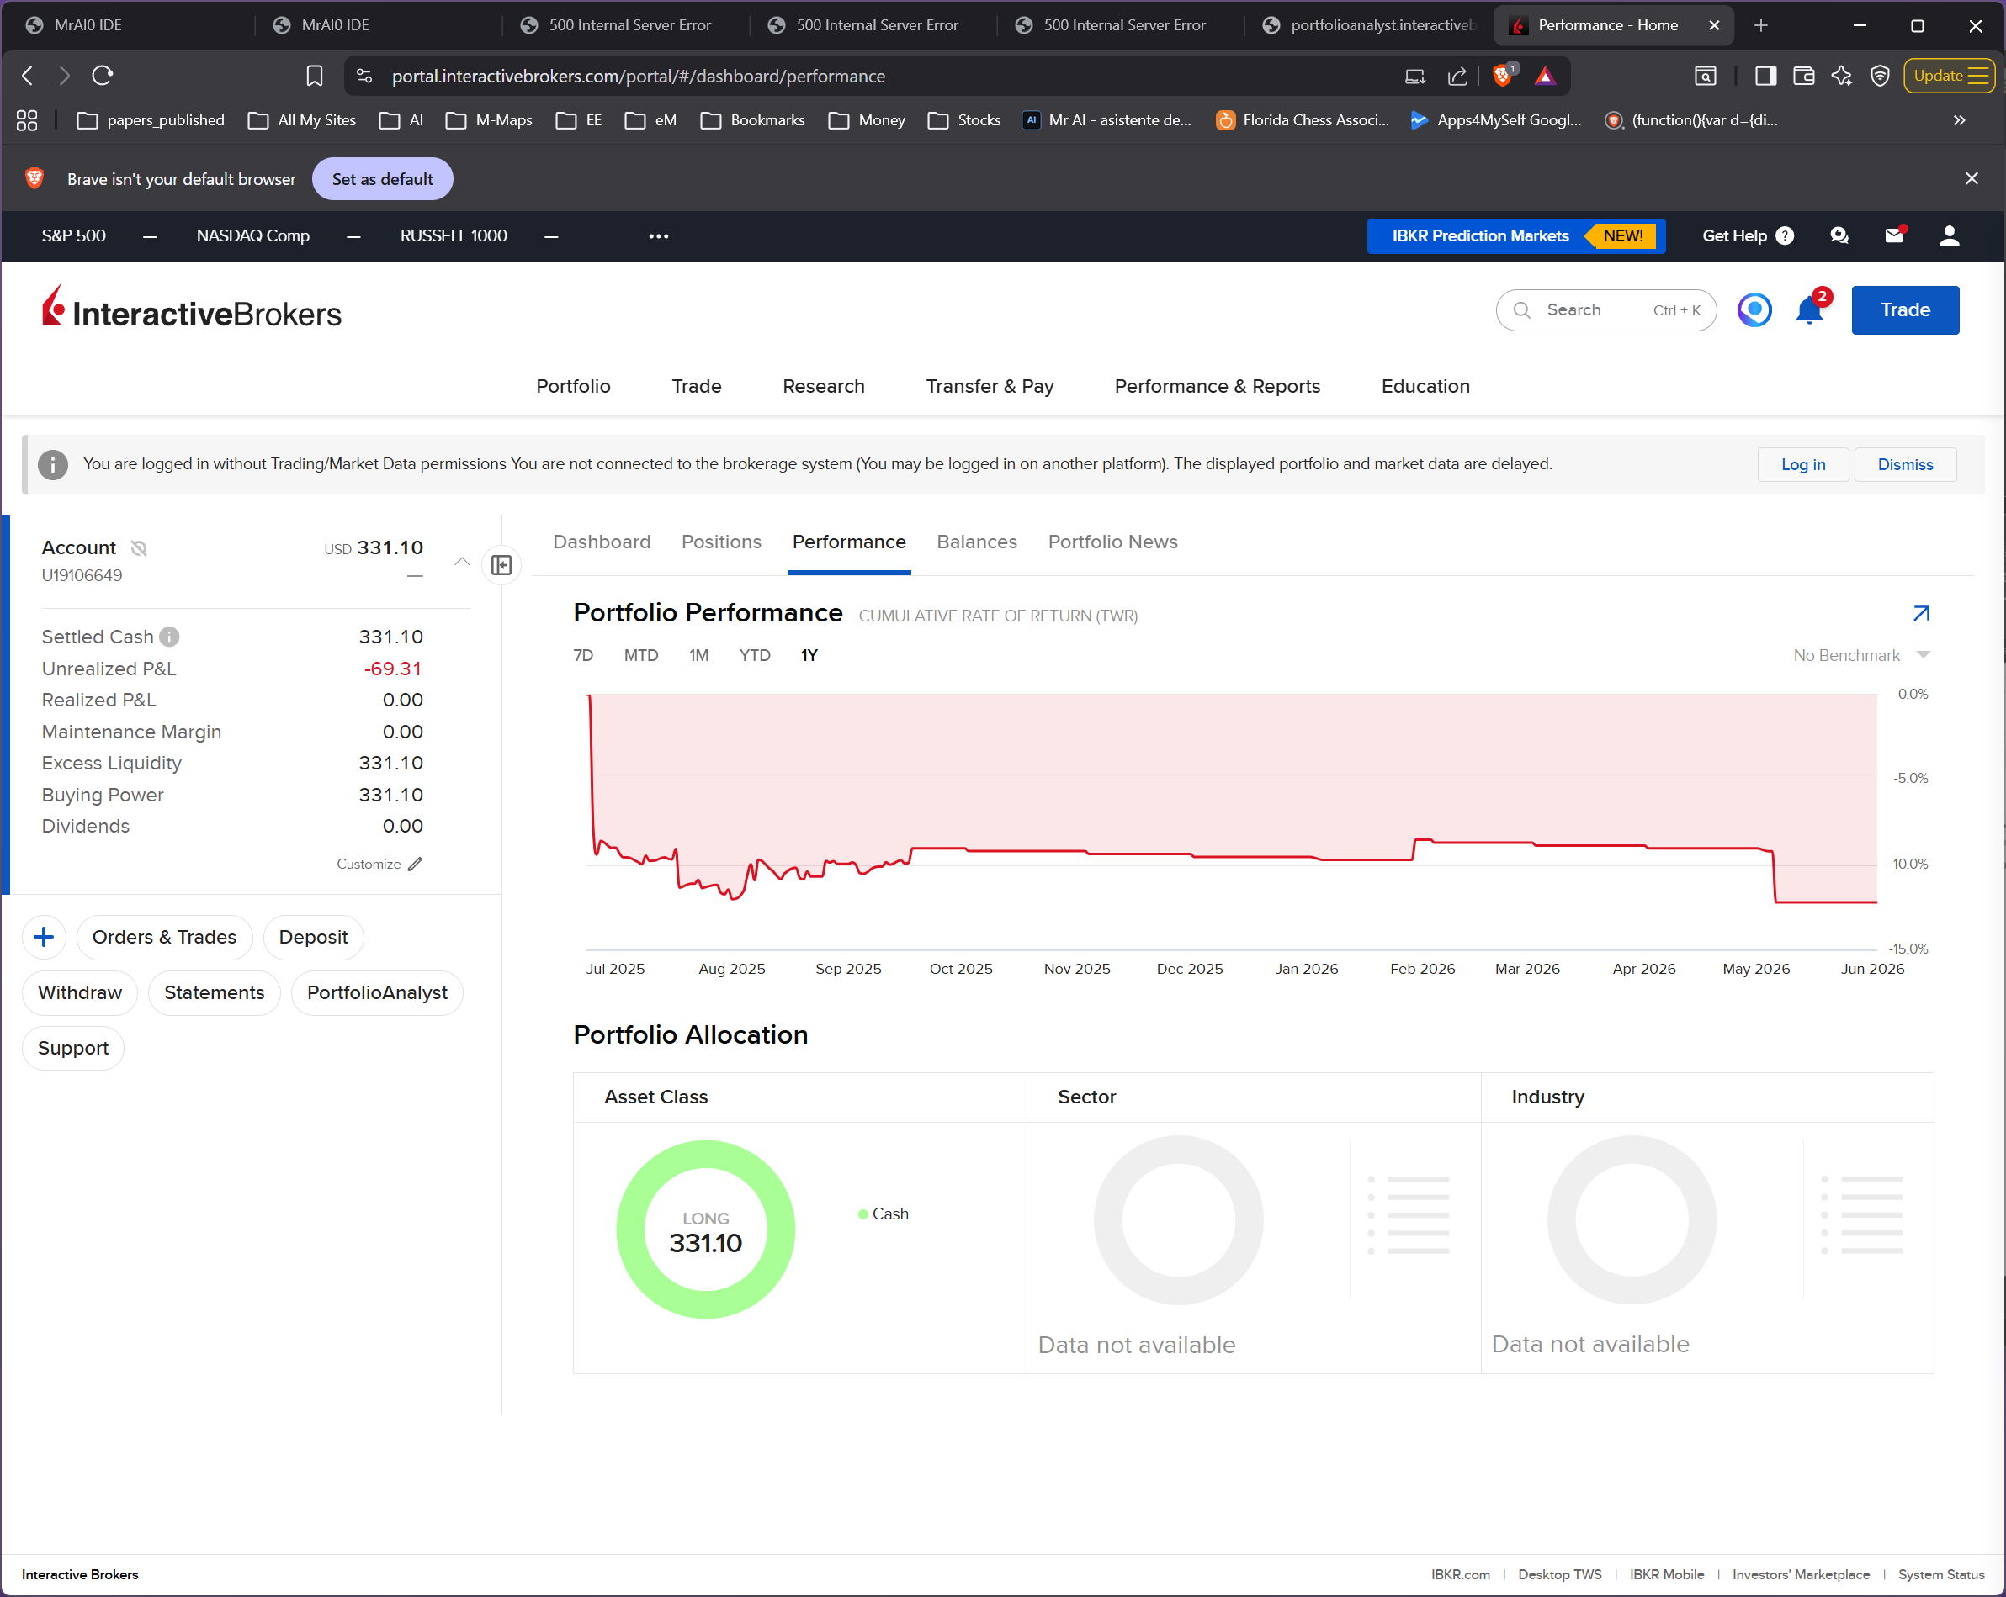Click the Leo AI sparkle icon
Screen dimensions: 2006x1597
click(1841, 76)
